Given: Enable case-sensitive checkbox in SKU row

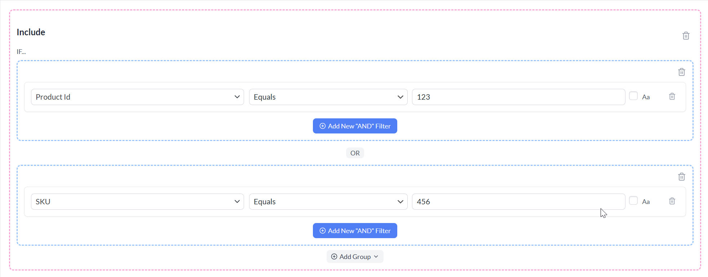Looking at the screenshot, I should [633, 201].
